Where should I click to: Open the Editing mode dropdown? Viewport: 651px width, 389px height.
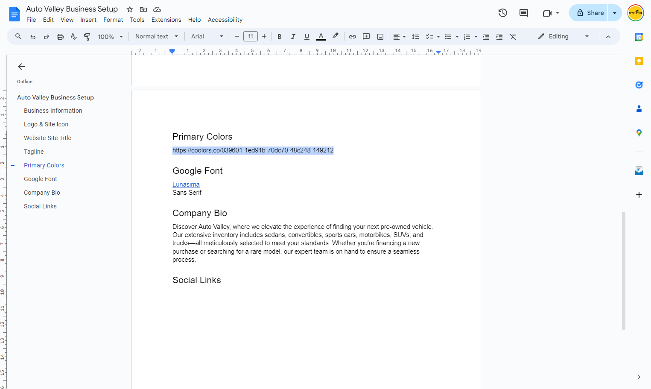[x=563, y=37]
